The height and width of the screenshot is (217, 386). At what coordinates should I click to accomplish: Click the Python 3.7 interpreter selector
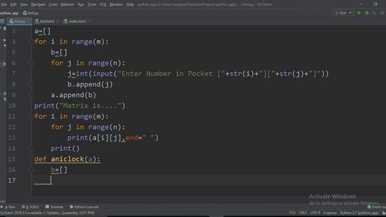359,213
